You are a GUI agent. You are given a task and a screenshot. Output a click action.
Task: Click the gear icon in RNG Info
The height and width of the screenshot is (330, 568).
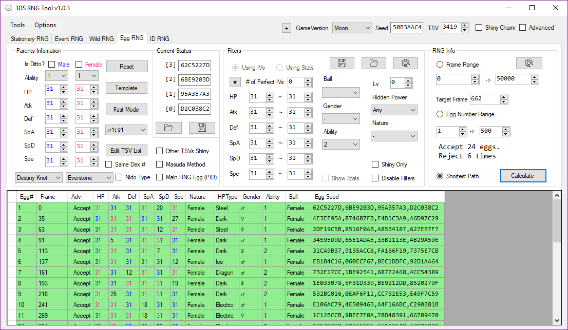click(x=528, y=63)
